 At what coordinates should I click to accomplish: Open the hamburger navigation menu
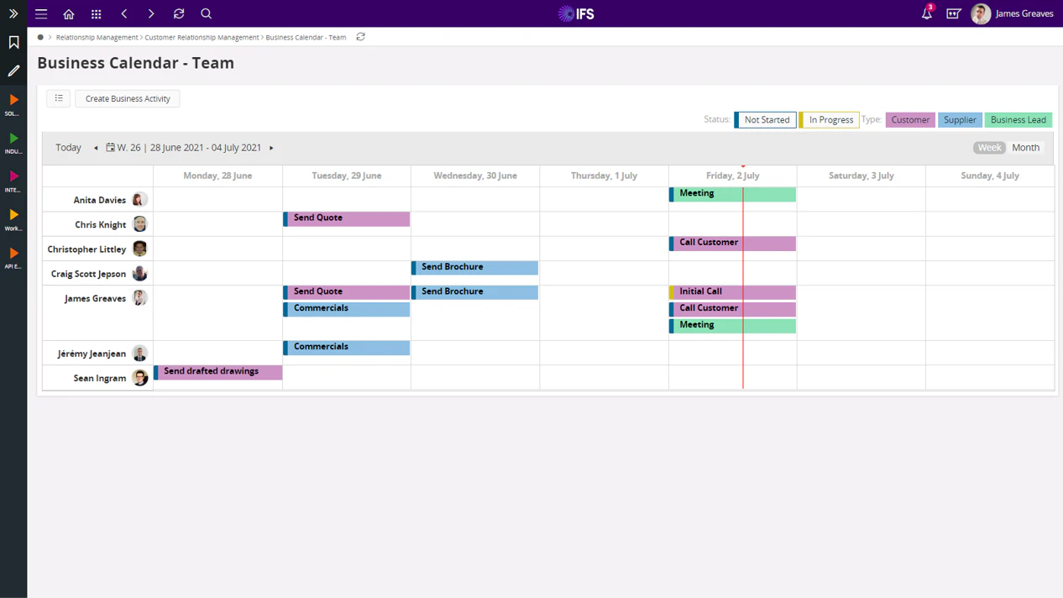[40, 13]
